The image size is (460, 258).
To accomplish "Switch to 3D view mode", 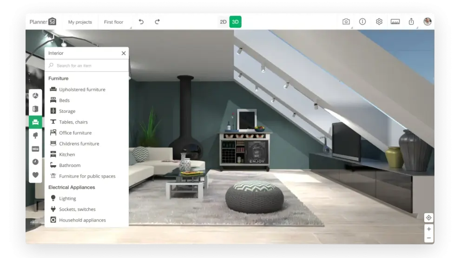I will point(236,22).
